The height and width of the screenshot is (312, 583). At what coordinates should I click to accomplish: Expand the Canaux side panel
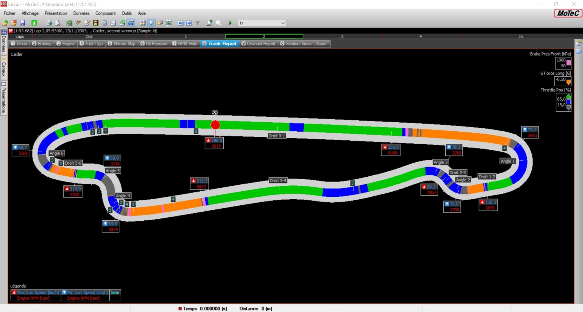(4, 67)
